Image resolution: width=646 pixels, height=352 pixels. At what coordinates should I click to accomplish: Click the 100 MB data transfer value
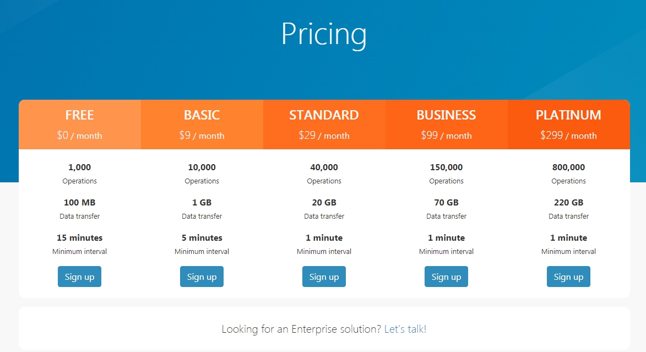(x=79, y=203)
